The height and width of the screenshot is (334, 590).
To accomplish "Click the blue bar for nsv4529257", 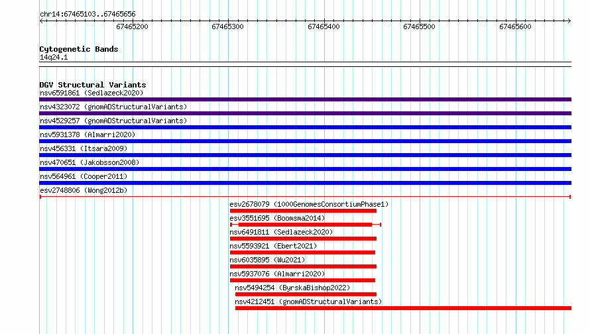I will pos(305,127).
